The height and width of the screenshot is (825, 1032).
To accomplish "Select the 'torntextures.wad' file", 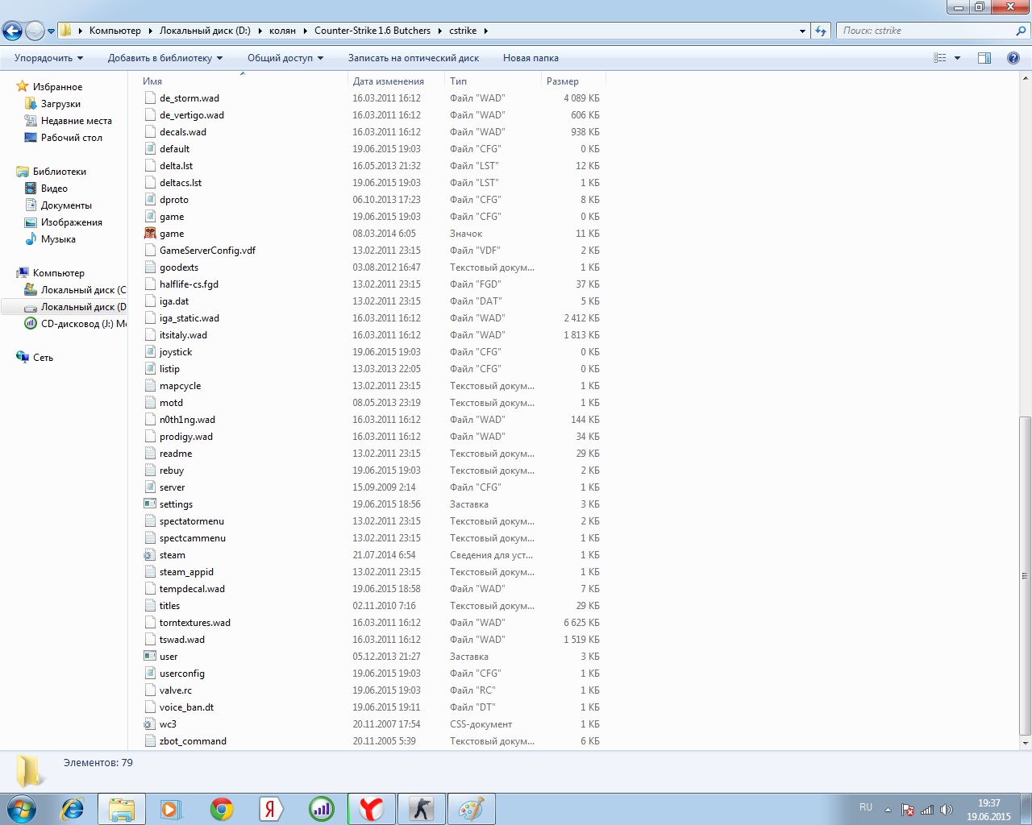I will coord(195,623).
